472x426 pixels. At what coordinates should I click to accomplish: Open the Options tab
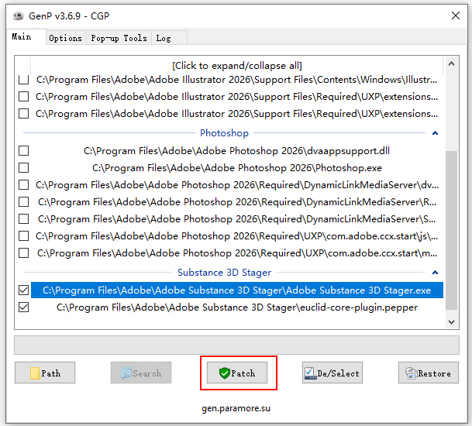tap(66, 38)
